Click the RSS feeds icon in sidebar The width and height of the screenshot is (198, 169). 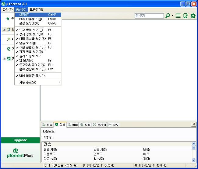point(9,39)
